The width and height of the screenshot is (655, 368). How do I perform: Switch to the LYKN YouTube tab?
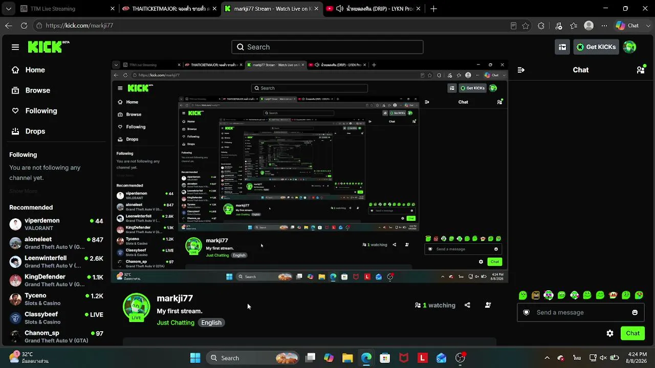[x=374, y=9]
